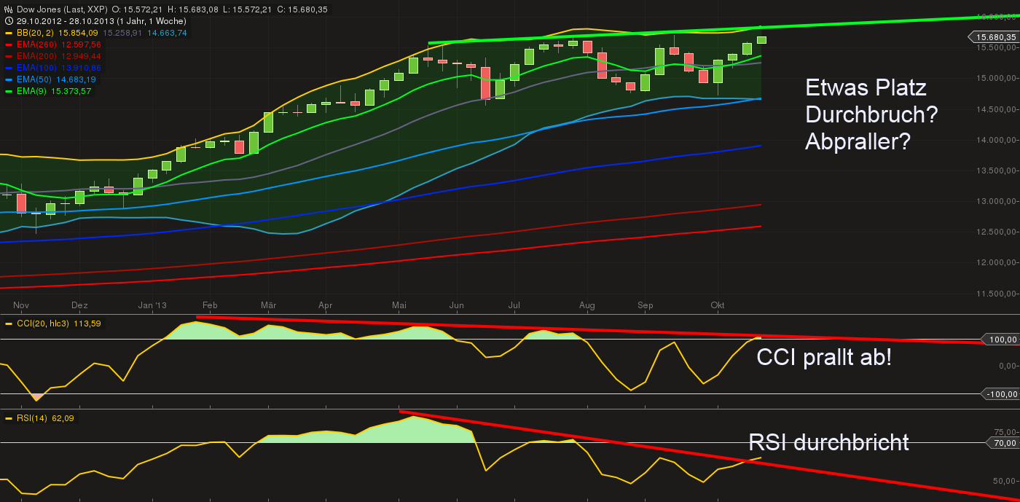Select the Okt label on the time axis

click(717, 306)
